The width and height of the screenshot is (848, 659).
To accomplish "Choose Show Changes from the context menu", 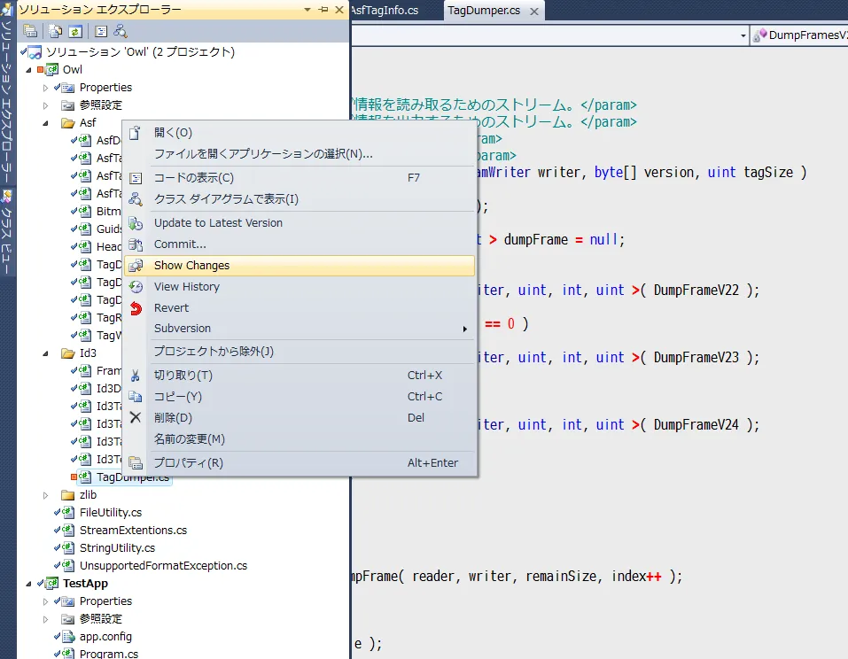I will 191,266.
